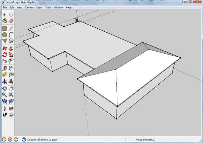
Task: Open the Window menu
Action: [59, 7]
